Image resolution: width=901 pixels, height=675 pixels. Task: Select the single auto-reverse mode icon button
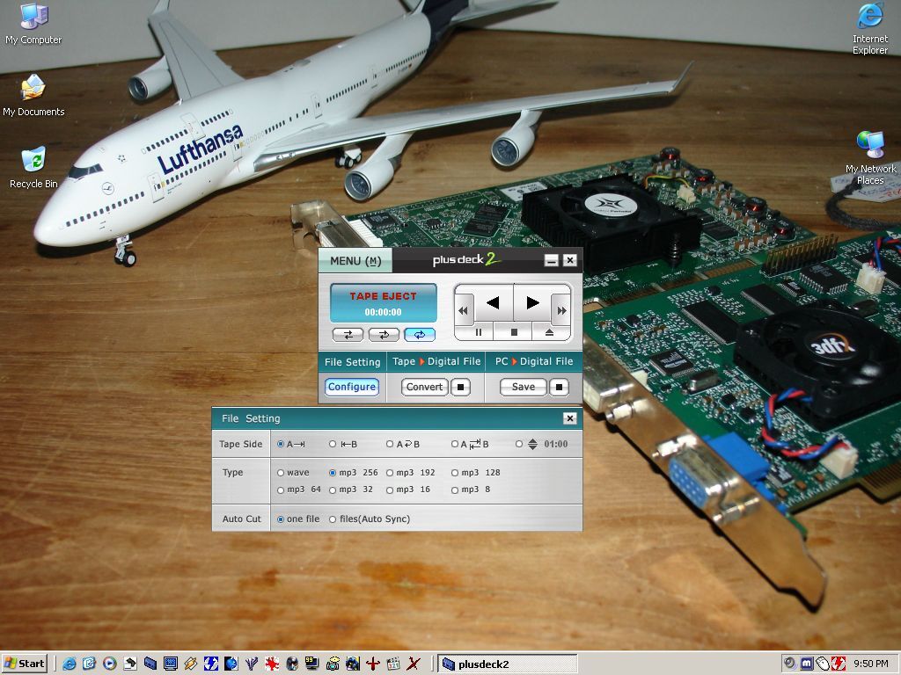point(384,335)
